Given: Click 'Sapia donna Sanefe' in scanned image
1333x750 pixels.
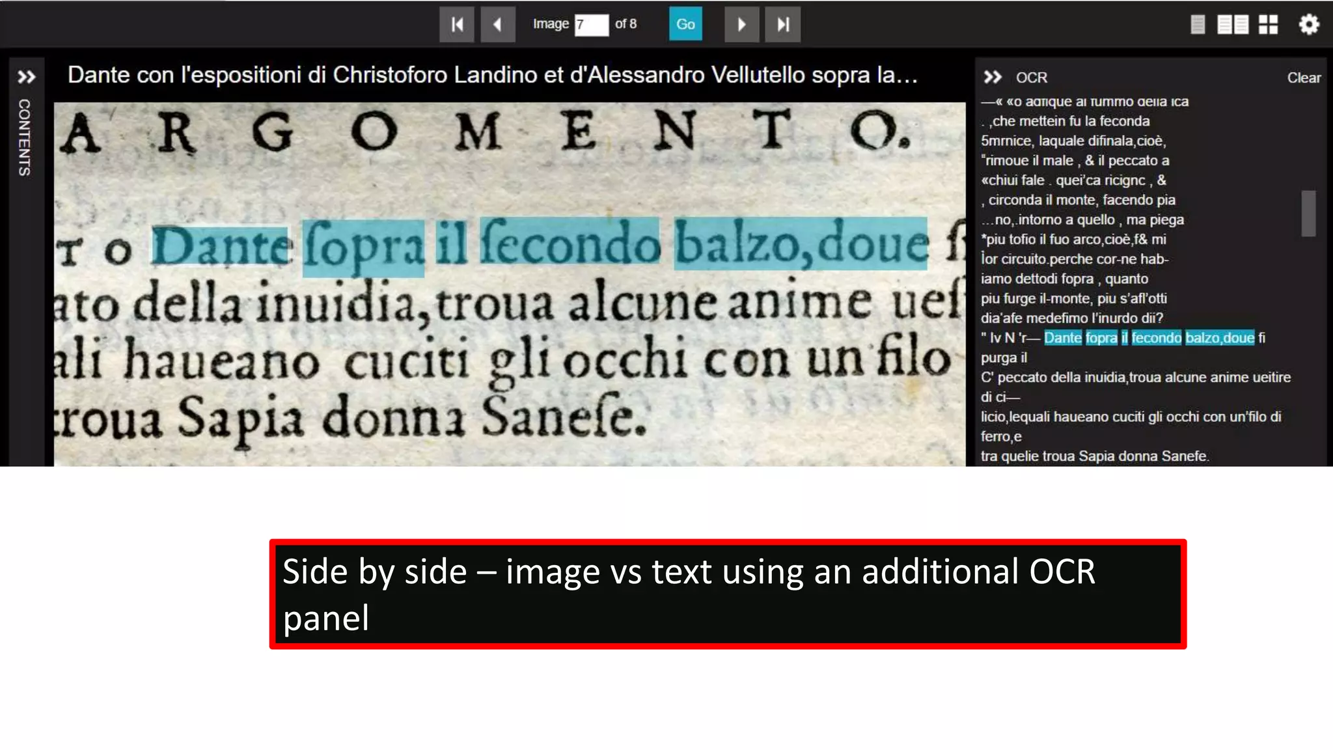Looking at the screenshot, I should (412, 419).
